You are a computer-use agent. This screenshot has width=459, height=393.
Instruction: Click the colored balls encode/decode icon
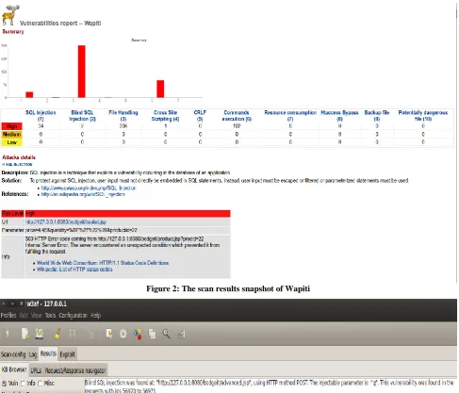[x=138, y=334]
